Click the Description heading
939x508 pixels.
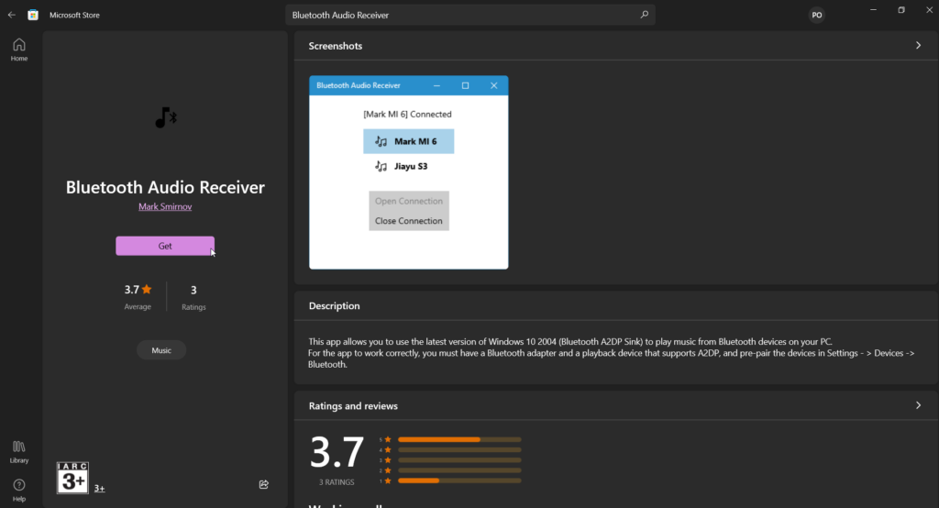tap(334, 305)
